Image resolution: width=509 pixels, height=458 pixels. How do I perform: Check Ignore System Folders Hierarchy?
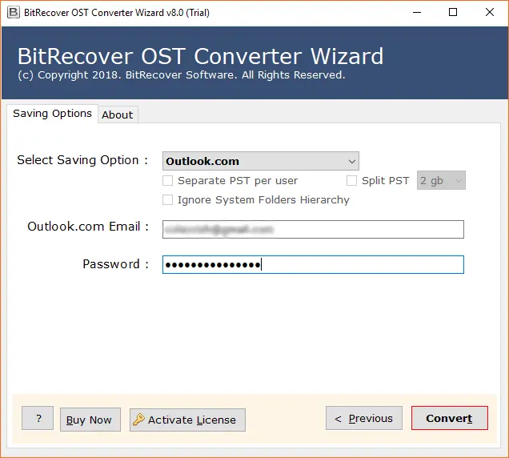[x=167, y=199]
